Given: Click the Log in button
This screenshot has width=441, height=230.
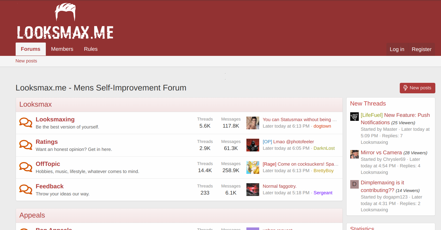Looking at the screenshot, I should coord(397,49).
